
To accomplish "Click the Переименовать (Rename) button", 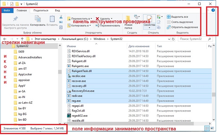I will pyautogui.click(x=108, y=25).
